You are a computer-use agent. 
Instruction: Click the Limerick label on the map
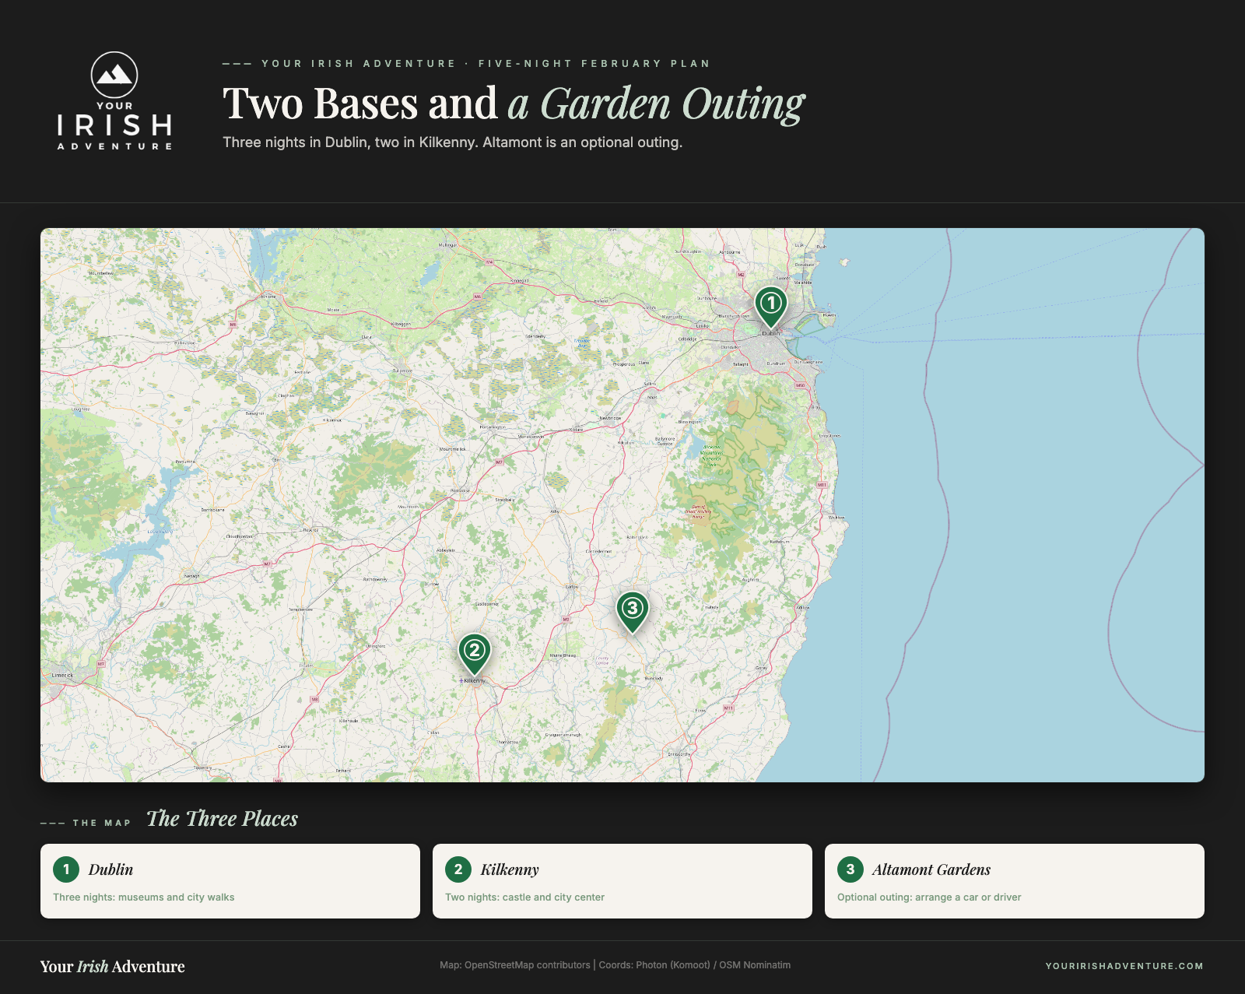(62, 676)
